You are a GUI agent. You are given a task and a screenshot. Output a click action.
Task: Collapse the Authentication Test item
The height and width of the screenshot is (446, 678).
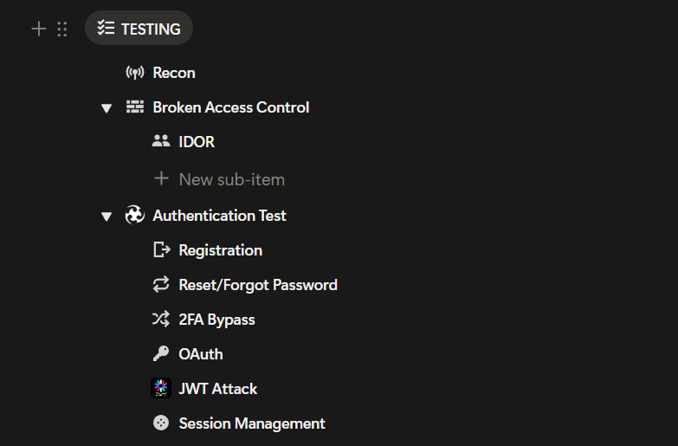point(107,216)
